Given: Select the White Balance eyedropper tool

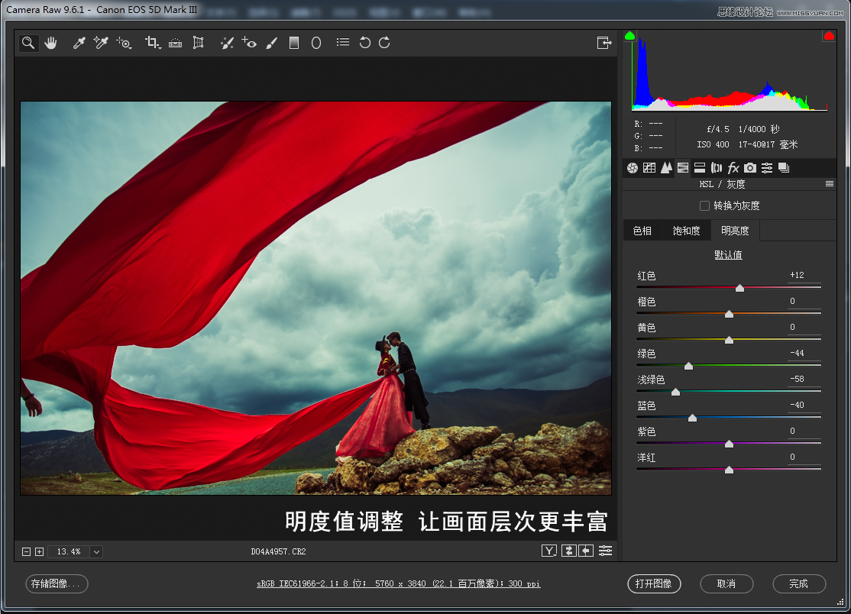Looking at the screenshot, I should pyautogui.click(x=79, y=43).
